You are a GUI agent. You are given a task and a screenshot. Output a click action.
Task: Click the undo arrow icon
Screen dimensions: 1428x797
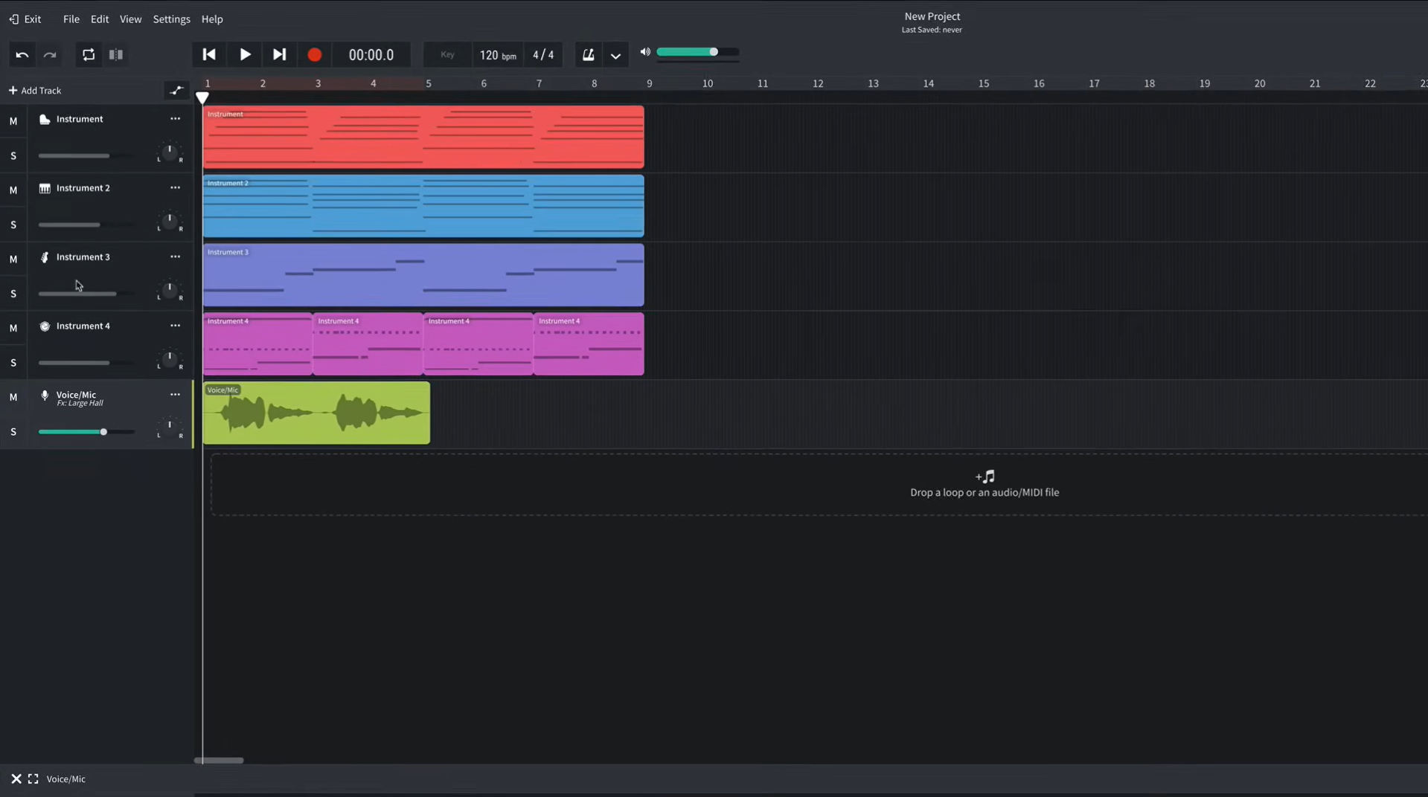pos(22,54)
